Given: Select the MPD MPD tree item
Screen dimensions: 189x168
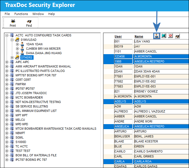Looking at the screenshot, I should [x=22, y=124].
